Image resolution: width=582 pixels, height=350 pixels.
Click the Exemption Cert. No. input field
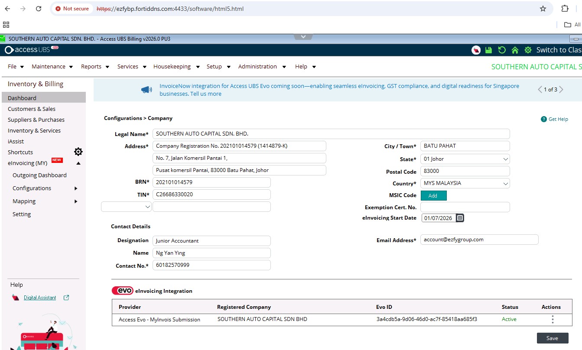[x=465, y=207]
